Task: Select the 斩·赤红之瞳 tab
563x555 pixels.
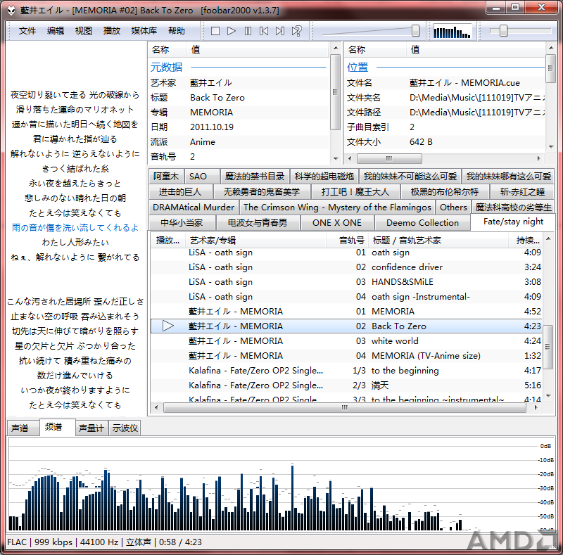Action: (522, 192)
